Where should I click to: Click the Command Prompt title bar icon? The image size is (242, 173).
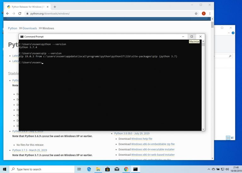point(22,36)
